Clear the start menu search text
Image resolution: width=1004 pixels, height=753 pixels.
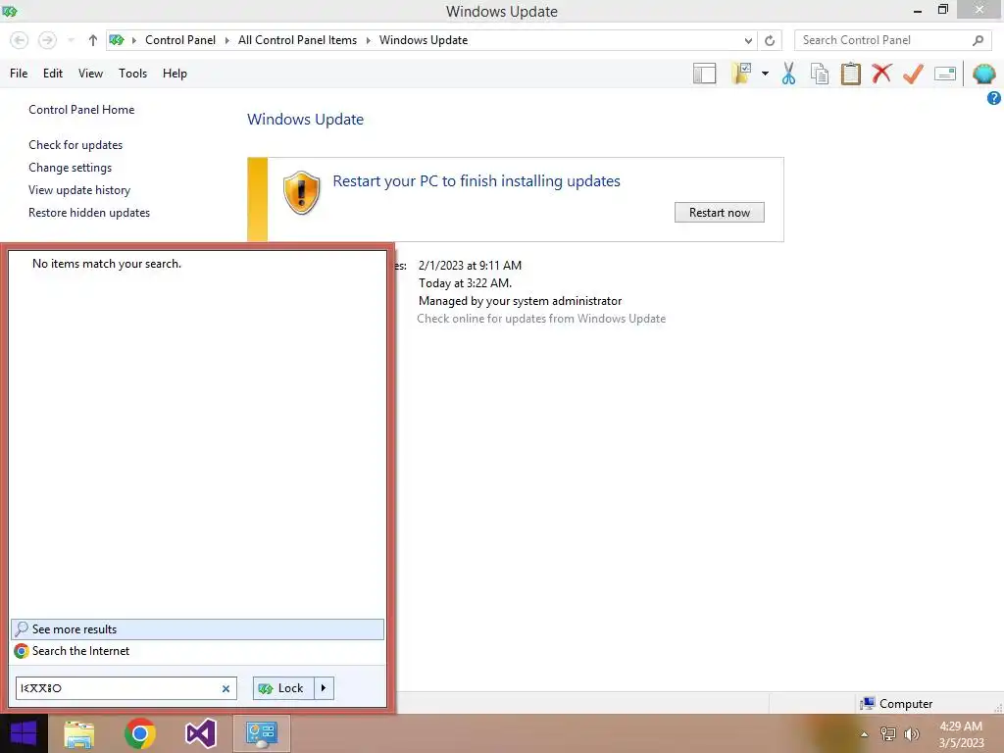click(x=226, y=689)
